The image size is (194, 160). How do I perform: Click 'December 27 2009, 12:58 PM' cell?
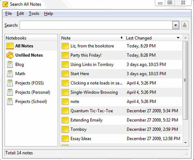[x=153, y=139]
